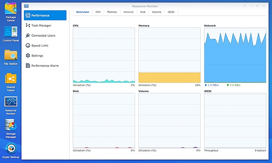Maximize the Resource Monitor window
The height and width of the screenshot is (163, 272).
(257, 6)
